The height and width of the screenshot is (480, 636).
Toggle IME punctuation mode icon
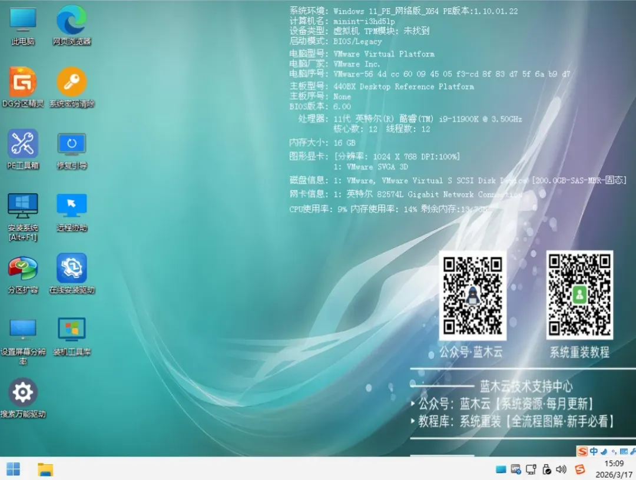[x=614, y=452]
